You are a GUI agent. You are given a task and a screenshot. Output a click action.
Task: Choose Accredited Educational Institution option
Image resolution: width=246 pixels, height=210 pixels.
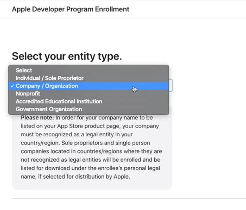point(59,101)
